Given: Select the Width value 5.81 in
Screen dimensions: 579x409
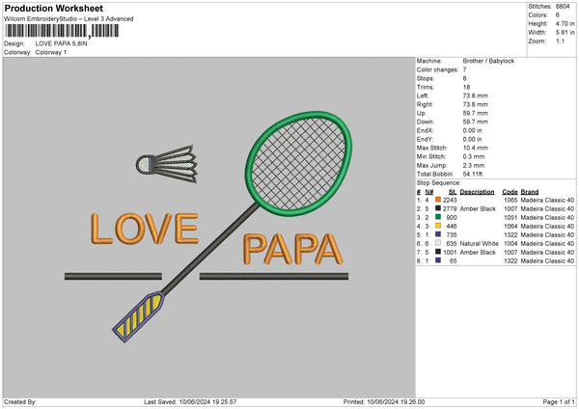Looking at the screenshot, I should (x=565, y=33).
